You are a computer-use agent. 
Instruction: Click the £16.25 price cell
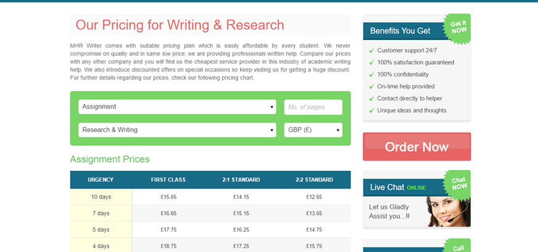(x=241, y=230)
